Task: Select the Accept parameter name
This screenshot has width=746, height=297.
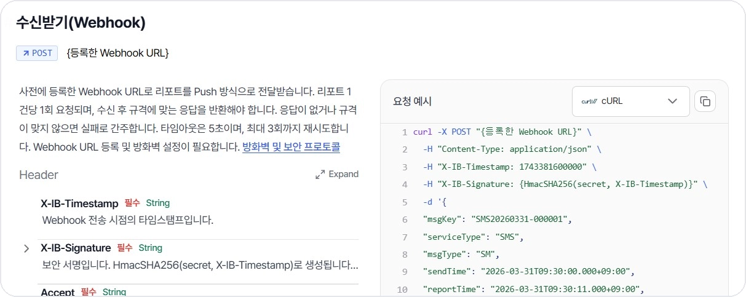Action: tap(58, 292)
